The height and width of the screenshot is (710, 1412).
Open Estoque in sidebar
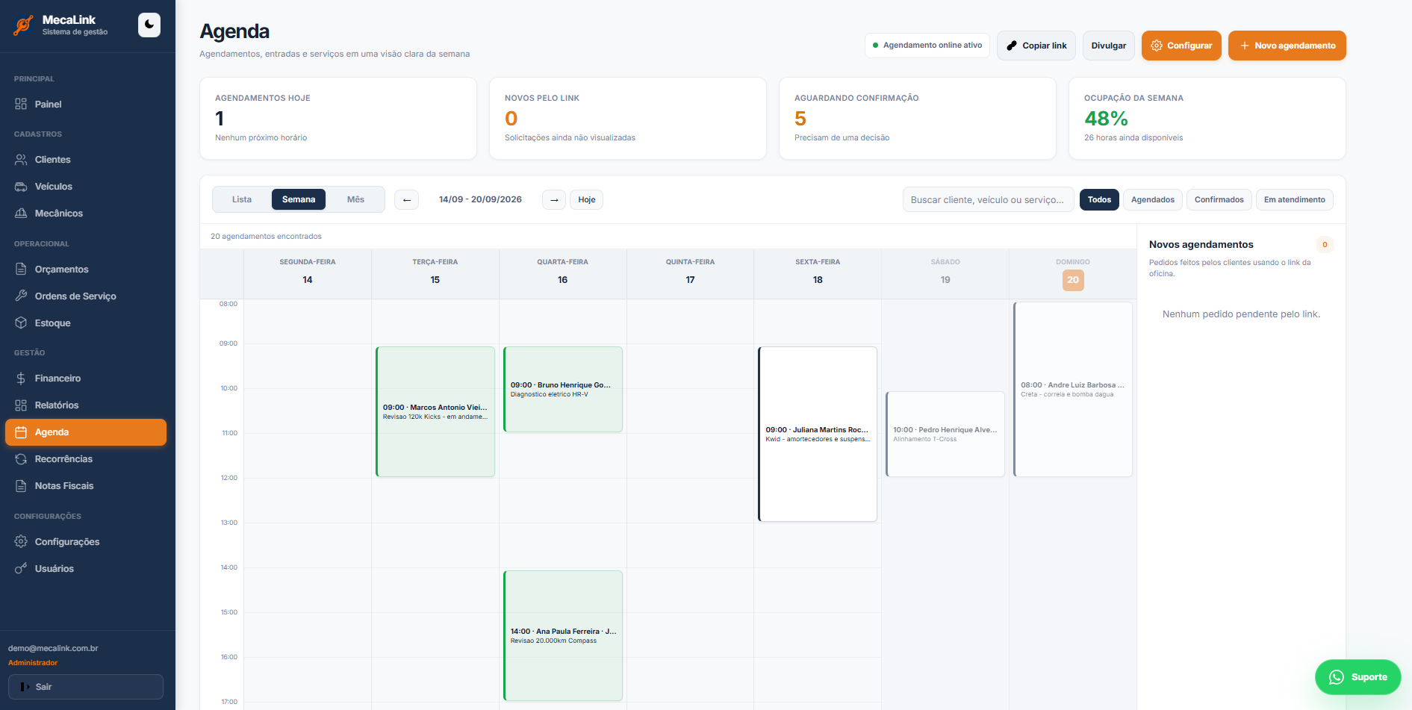86,323
